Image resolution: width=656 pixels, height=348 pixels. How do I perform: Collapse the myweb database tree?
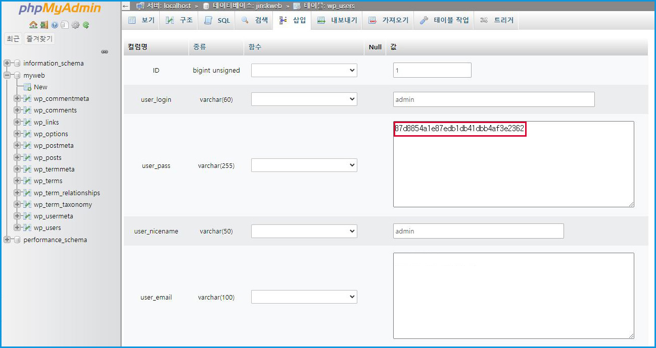tap(7, 75)
